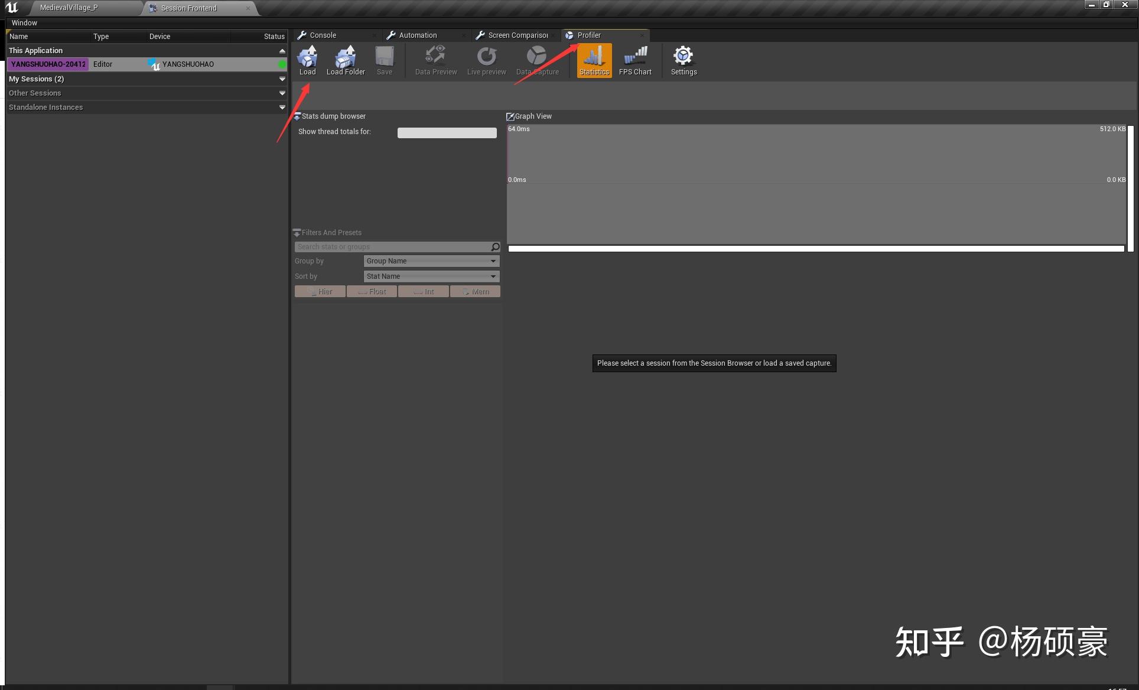The width and height of the screenshot is (1139, 690).
Task: Click the Load capture file icon
Action: click(x=307, y=60)
